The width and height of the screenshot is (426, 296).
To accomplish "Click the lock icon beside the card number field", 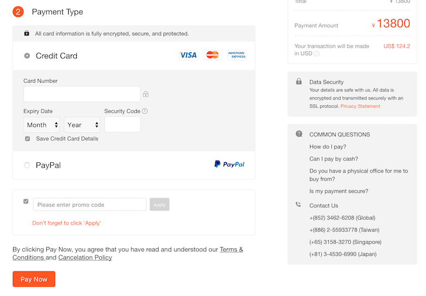I will pyautogui.click(x=145, y=94).
